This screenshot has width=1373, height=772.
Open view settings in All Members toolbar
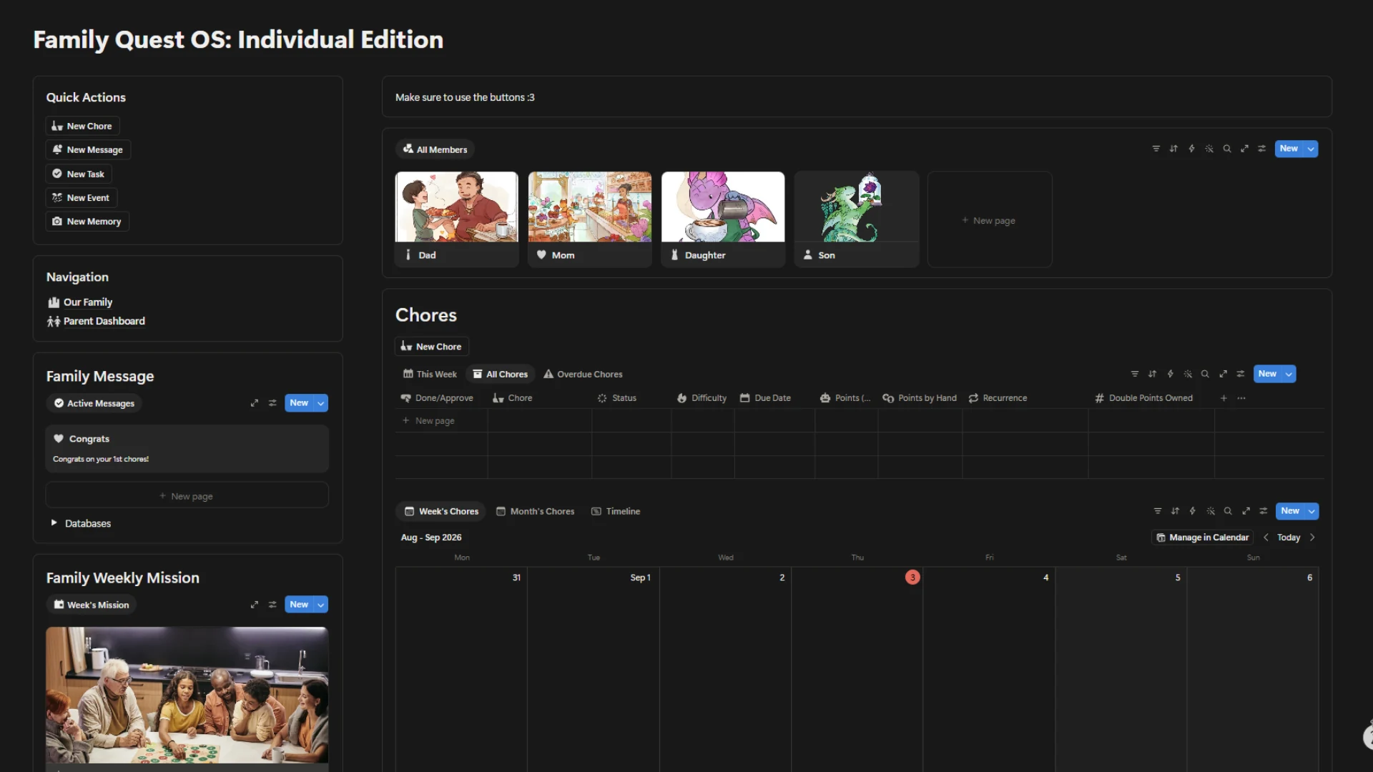tap(1262, 149)
